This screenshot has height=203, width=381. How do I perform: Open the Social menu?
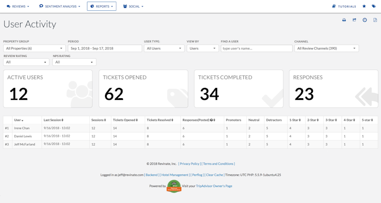click(133, 7)
